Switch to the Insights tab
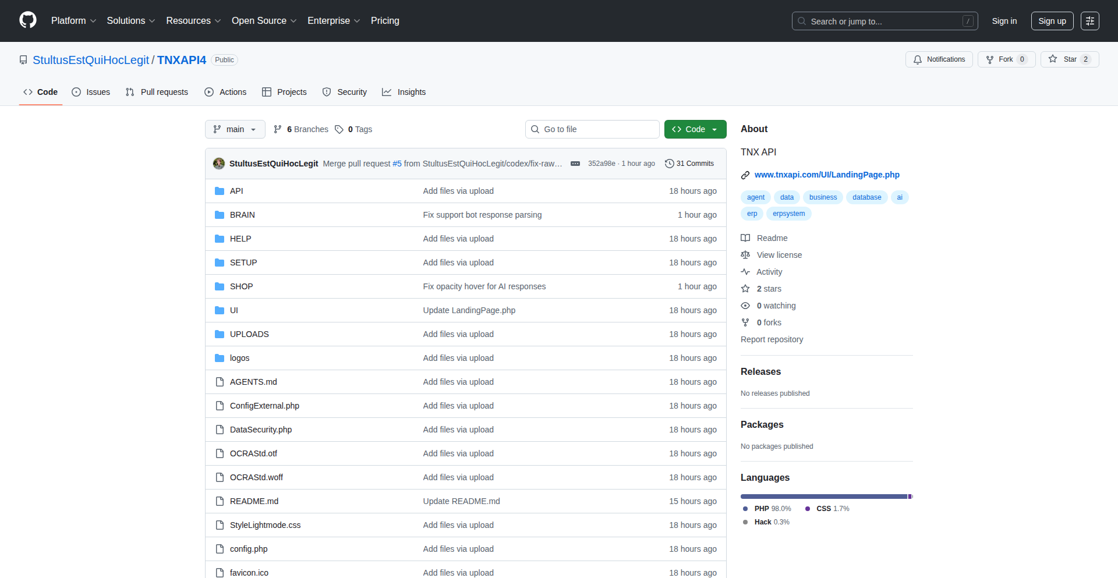This screenshot has height=578, width=1118. [404, 92]
